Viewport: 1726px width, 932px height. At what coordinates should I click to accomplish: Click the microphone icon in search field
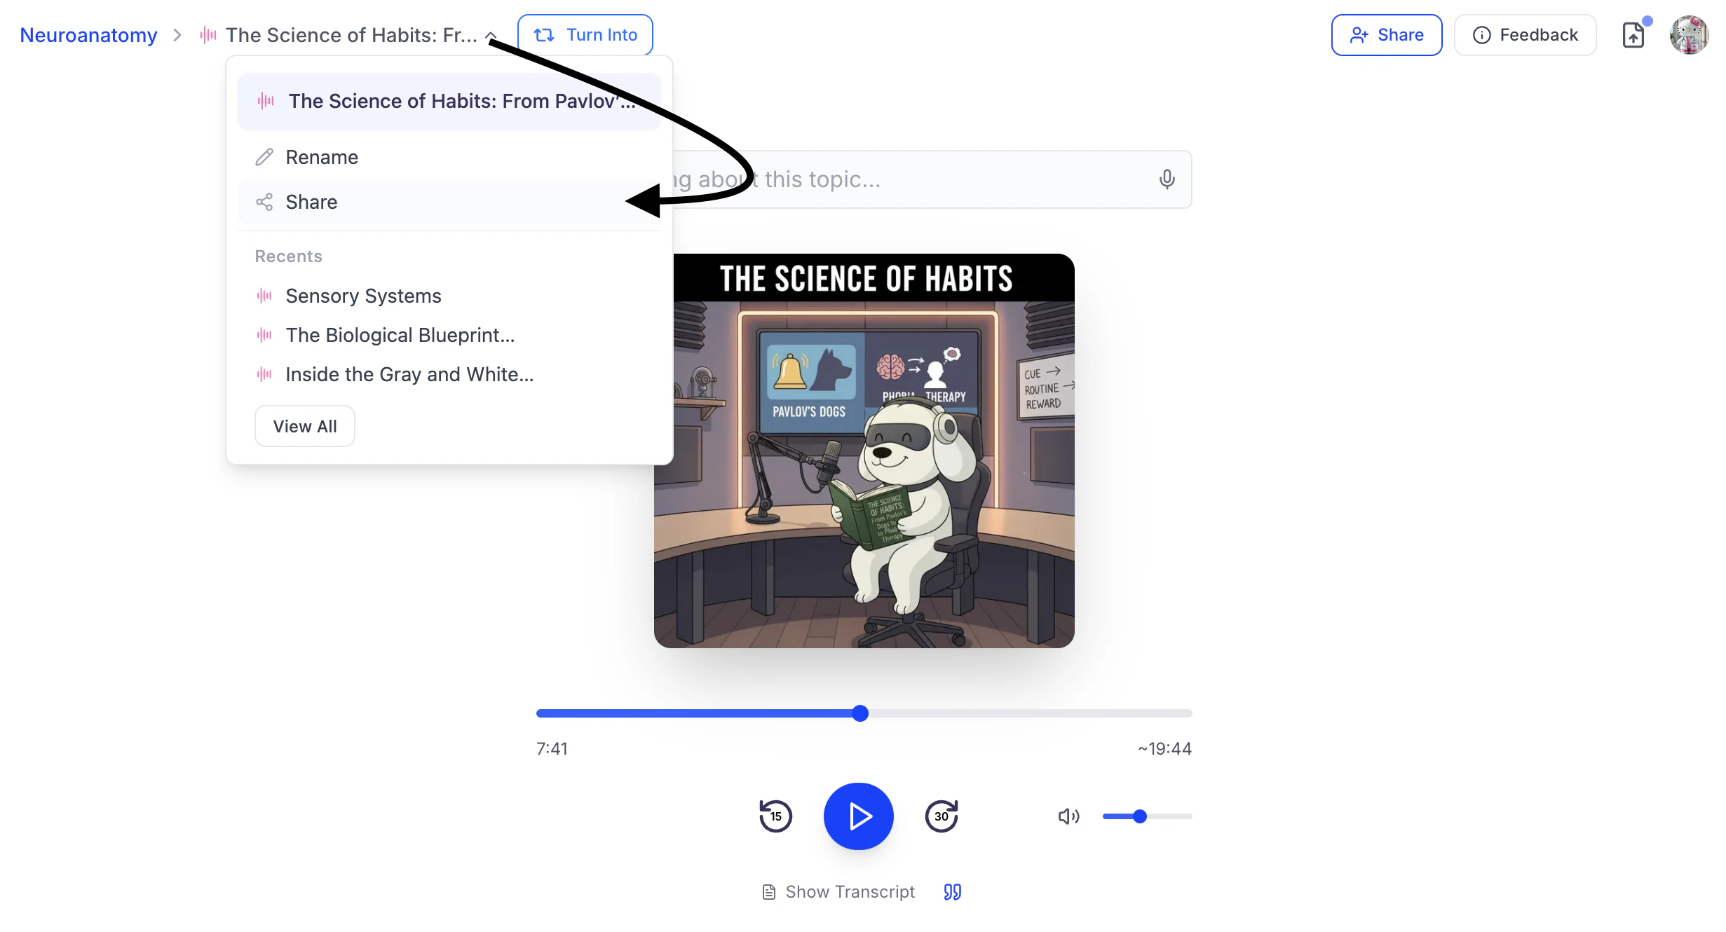(x=1167, y=179)
